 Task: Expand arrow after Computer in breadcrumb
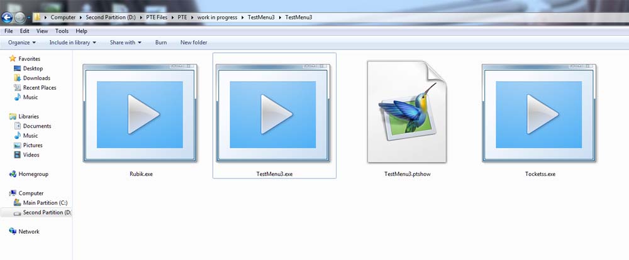(x=81, y=17)
